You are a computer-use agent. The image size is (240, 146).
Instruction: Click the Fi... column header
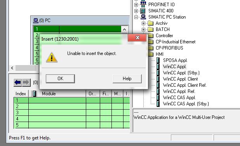click(x=106, y=94)
